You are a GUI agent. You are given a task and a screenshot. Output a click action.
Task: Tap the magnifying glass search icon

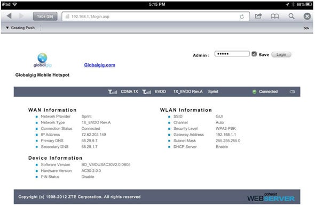292,16
